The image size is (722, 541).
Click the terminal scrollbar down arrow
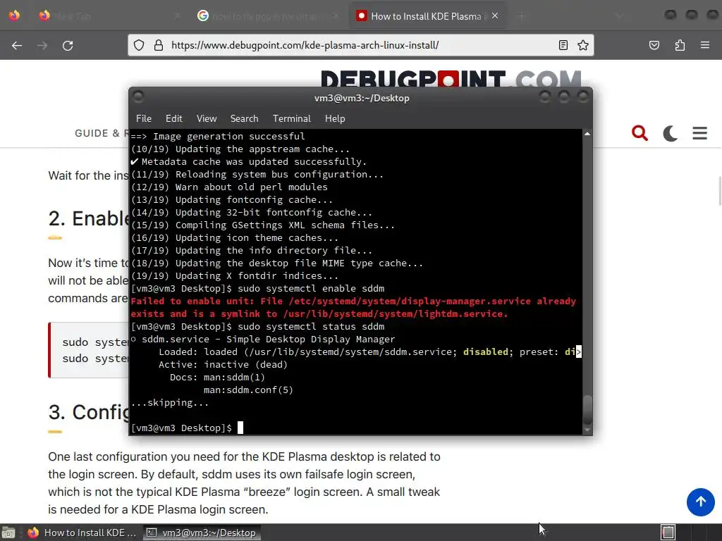(x=587, y=430)
